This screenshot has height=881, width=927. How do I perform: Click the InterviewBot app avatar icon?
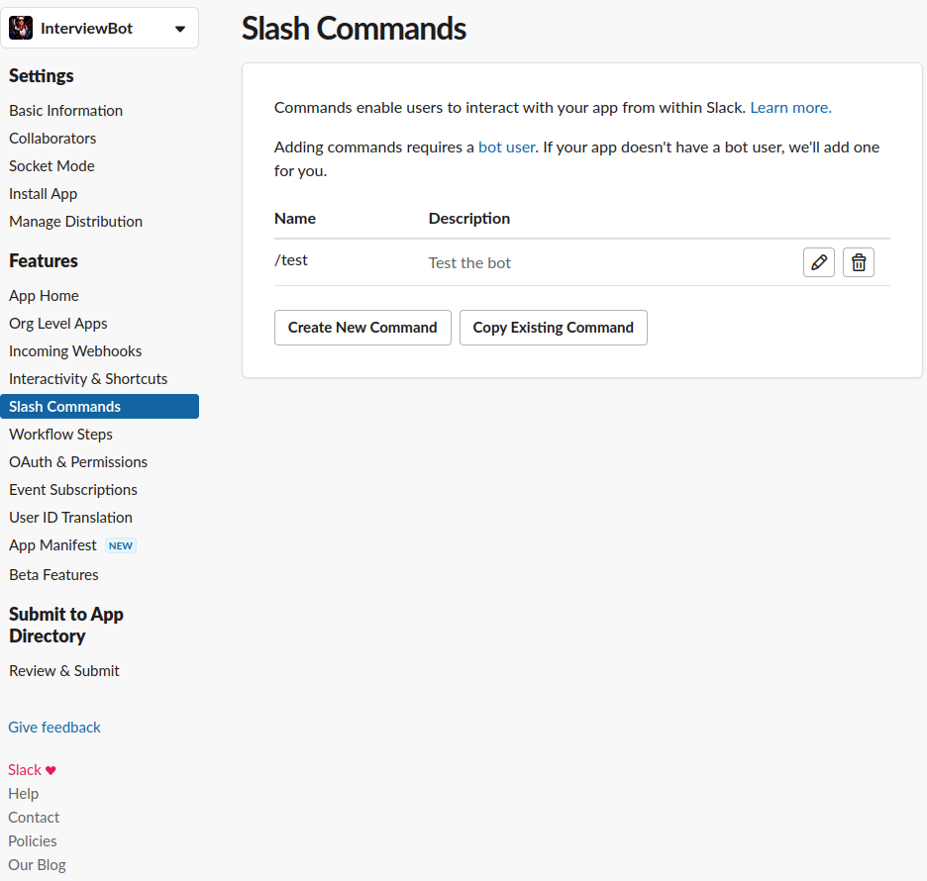(x=21, y=28)
